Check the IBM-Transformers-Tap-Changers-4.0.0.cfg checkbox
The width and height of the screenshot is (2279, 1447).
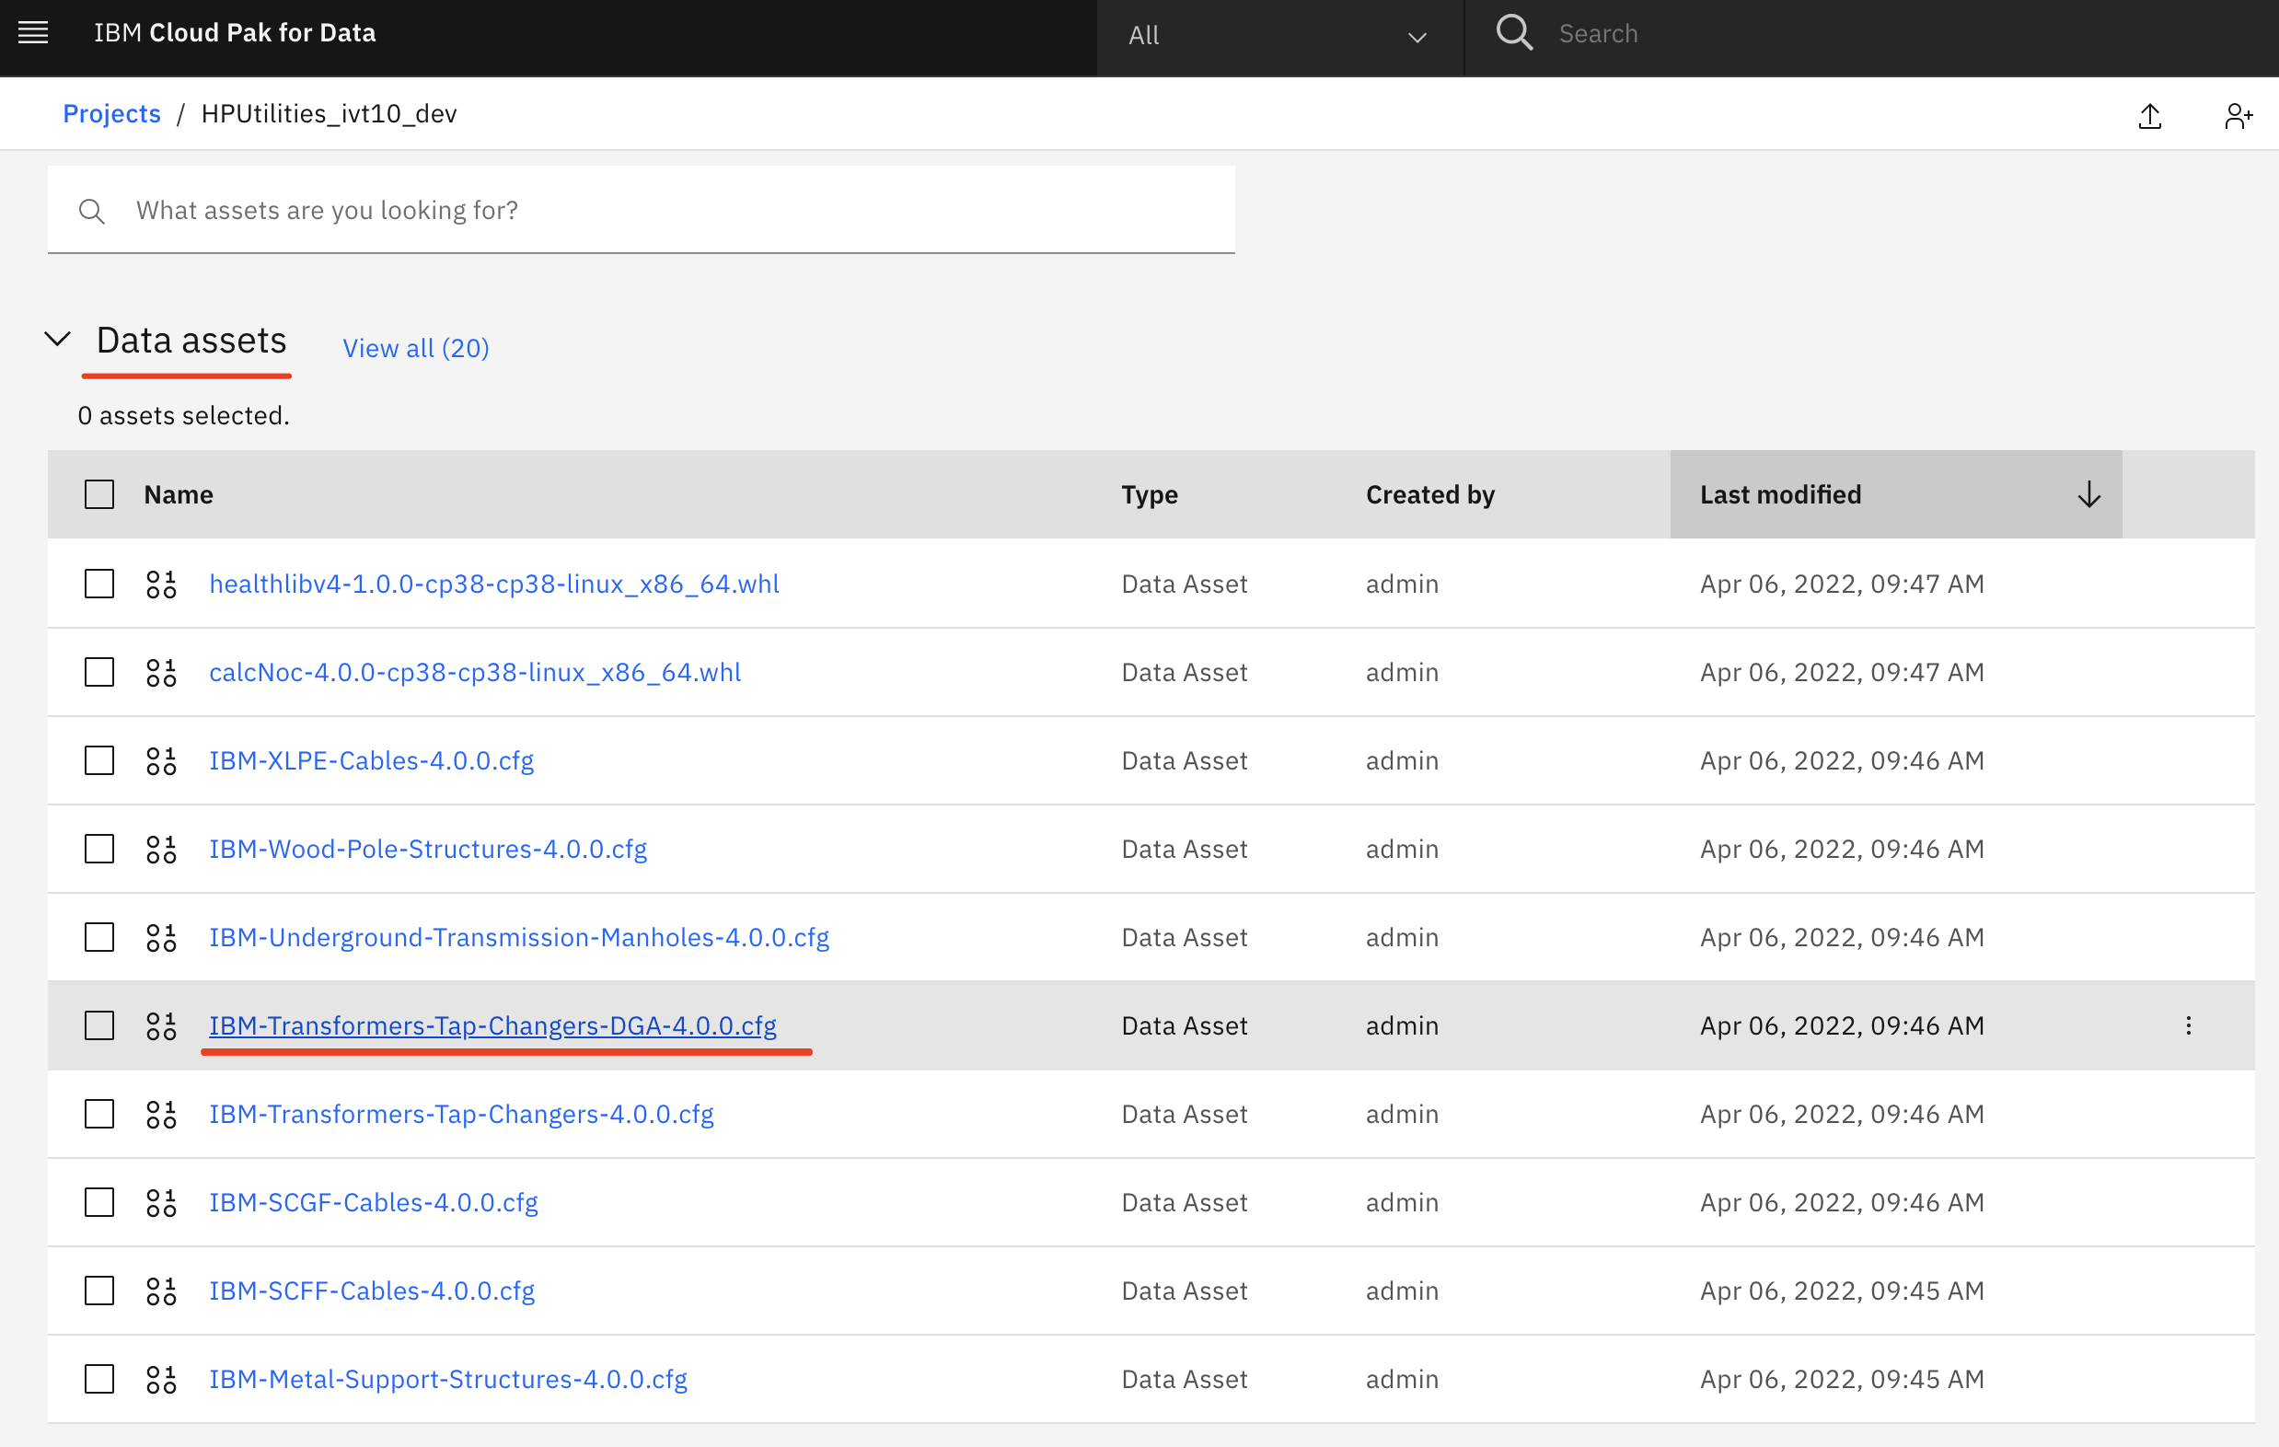pyautogui.click(x=99, y=1114)
